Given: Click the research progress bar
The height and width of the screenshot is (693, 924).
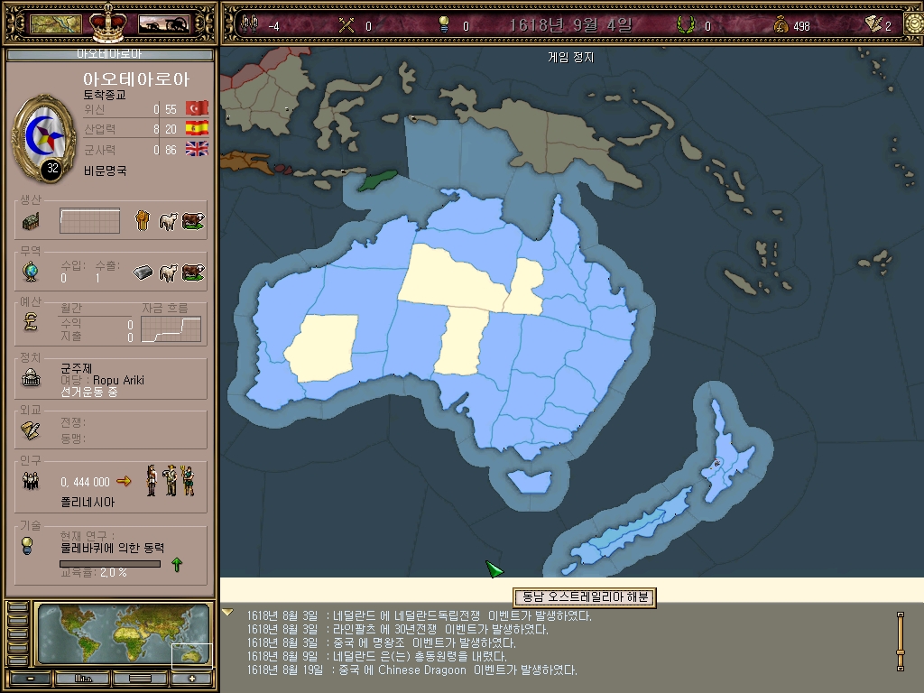Looking at the screenshot, I should coord(110,564).
